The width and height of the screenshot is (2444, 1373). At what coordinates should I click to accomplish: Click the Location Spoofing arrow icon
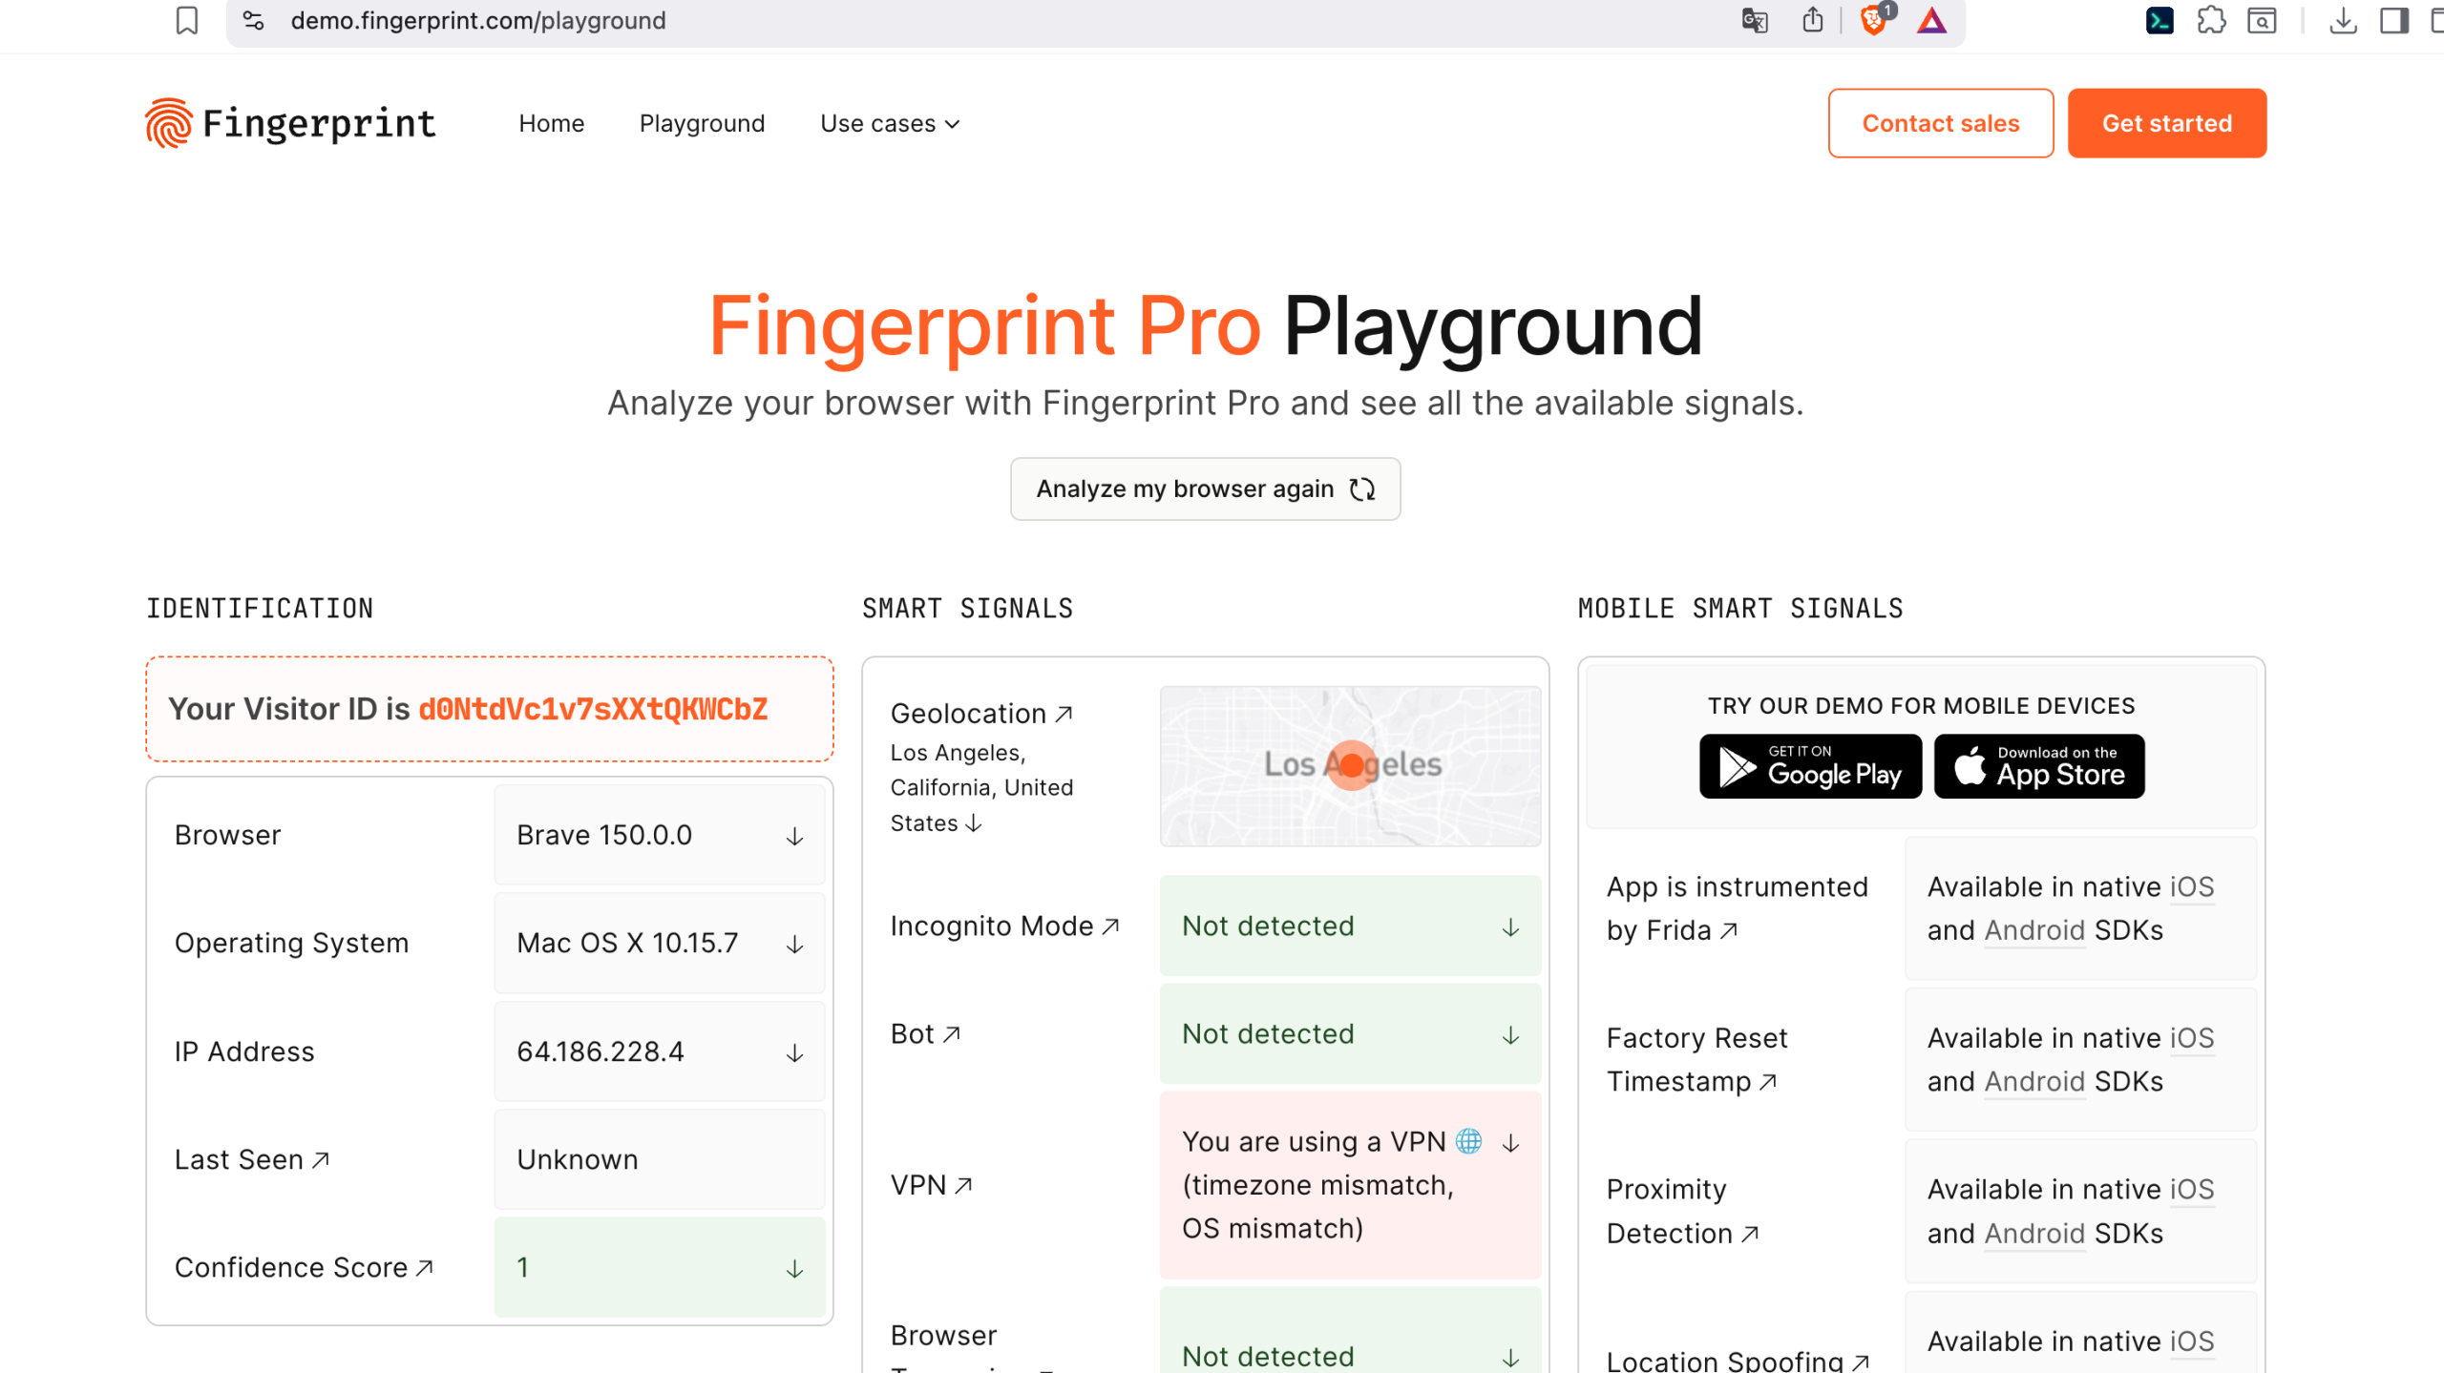(1861, 1362)
